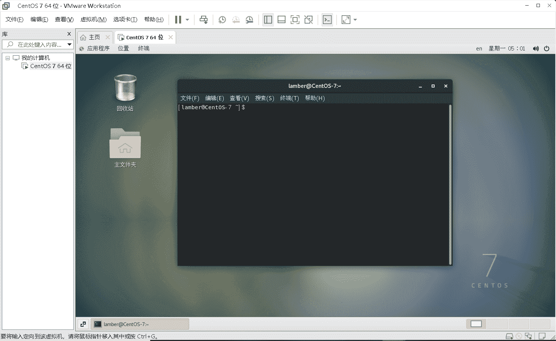Enter full screen mode
This screenshot has width=556, height=341.
(x=295, y=20)
